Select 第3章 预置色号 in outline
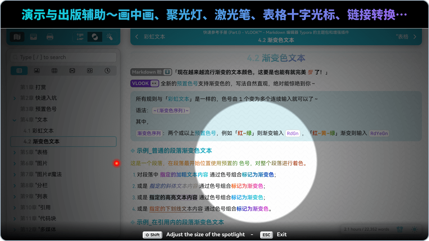 [38, 109]
